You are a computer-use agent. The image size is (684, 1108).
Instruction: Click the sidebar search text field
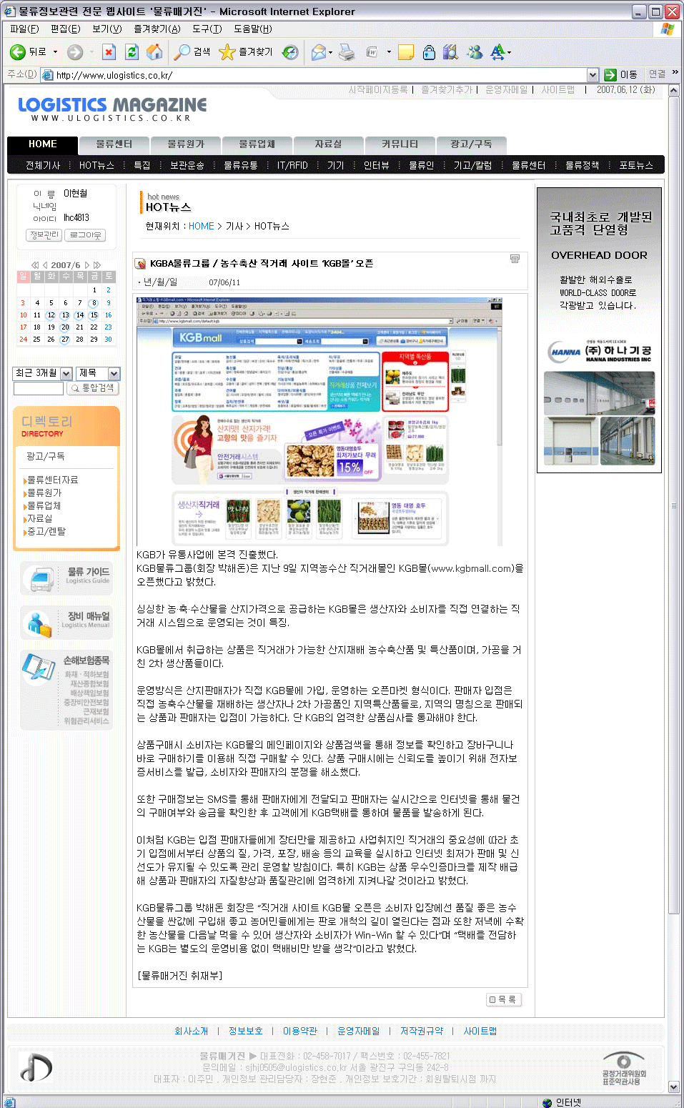(x=39, y=389)
